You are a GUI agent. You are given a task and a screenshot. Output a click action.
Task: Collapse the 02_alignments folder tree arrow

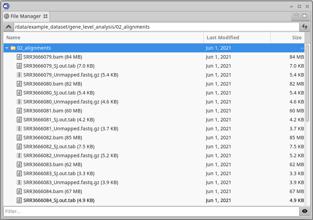7,48
